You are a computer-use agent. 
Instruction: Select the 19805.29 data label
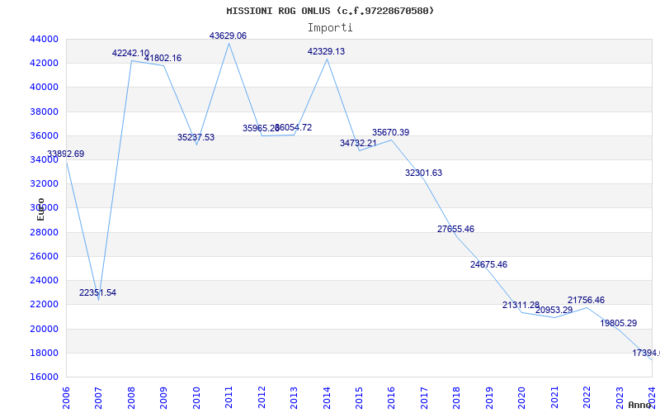pyautogui.click(x=618, y=323)
